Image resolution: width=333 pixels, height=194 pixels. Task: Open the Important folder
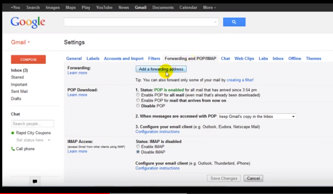point(19,84)
